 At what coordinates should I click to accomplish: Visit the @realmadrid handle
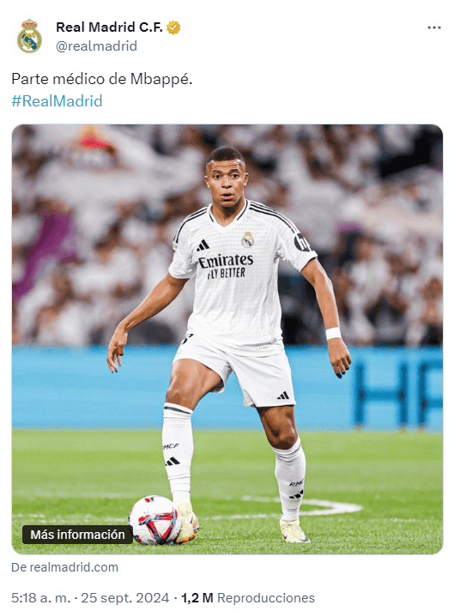click(x=97, y=46)
